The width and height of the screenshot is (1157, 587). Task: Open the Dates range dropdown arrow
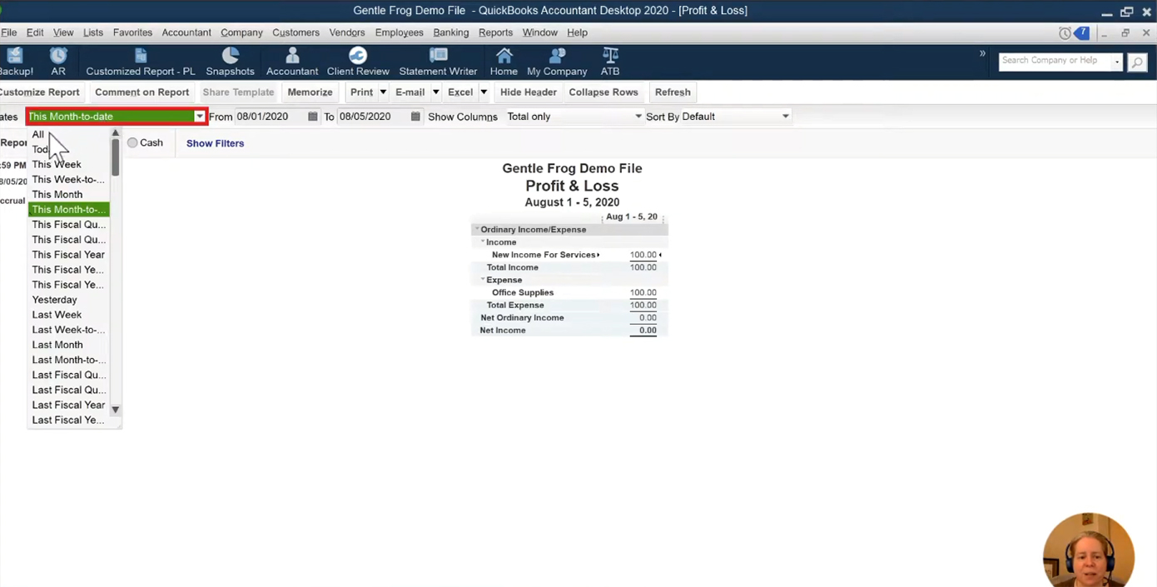pyautogui.click(x=199, y=117)
